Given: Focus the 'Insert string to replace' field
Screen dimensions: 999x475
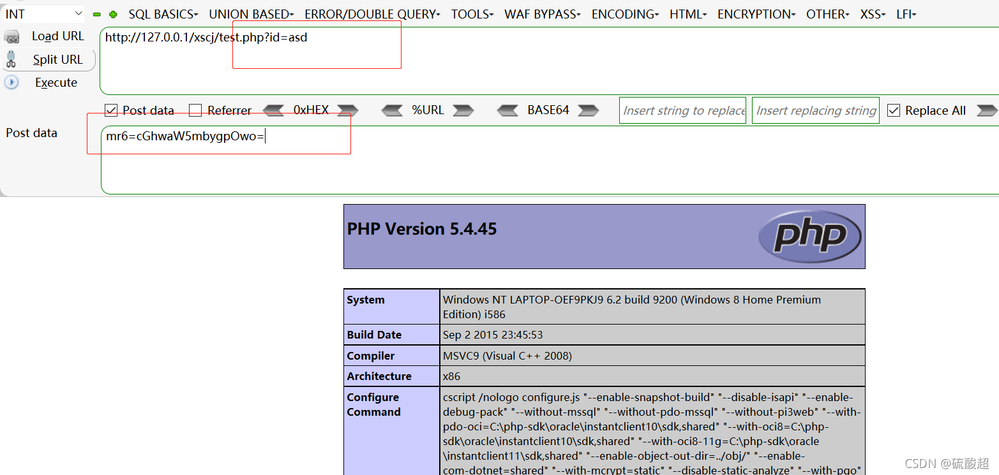Looking at the screenshot, I should (682, 110).
